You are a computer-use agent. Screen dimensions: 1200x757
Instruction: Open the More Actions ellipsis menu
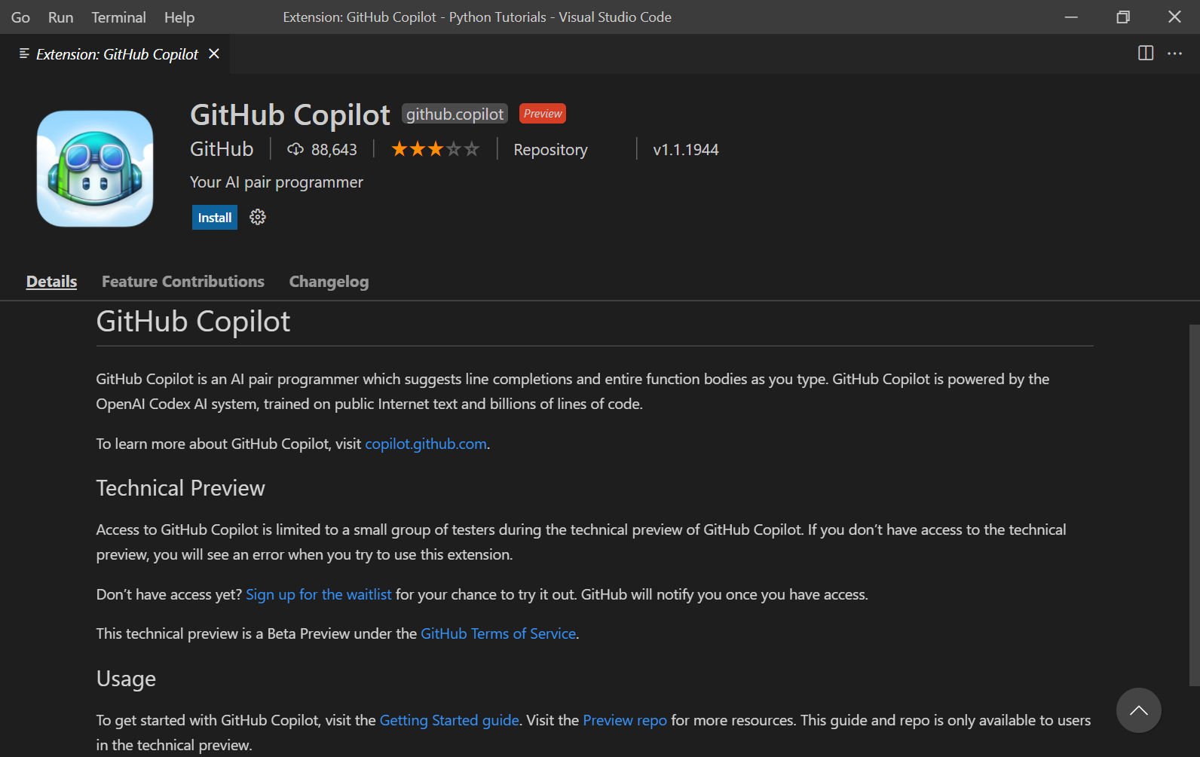pyautogui.click(x=1174, y=53)
